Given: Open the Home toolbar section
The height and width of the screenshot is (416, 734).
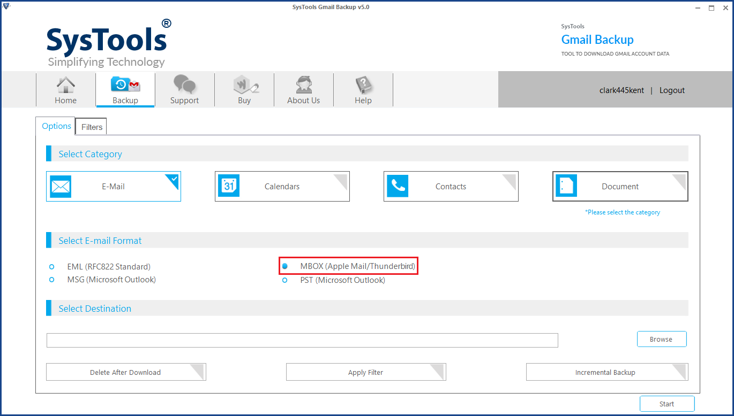Looking at the screenshot, I should [x=66, y=90].
